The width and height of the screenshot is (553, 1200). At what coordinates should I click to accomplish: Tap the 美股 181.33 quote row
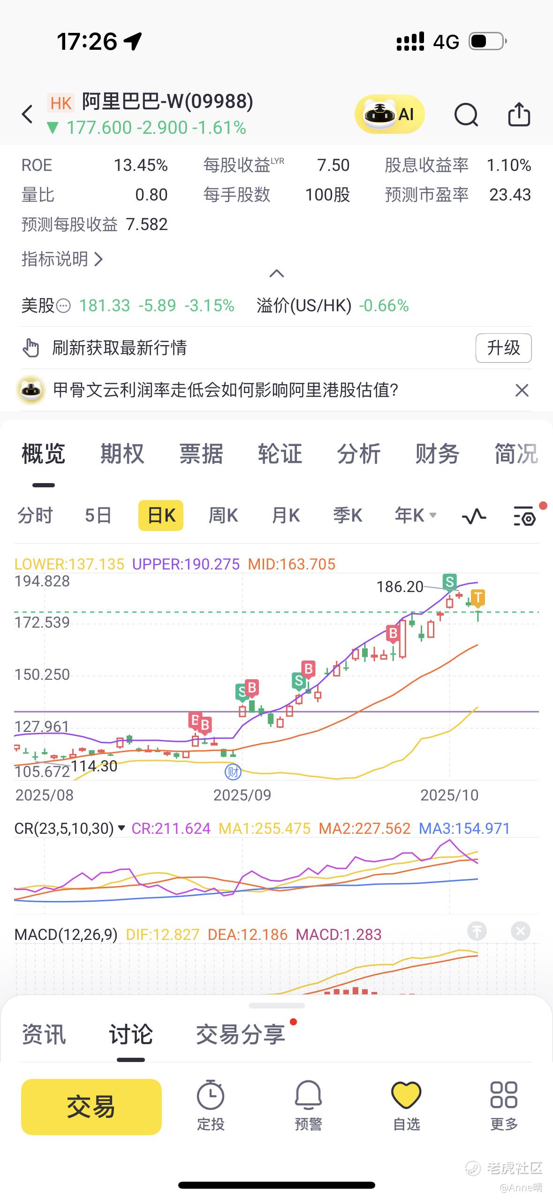point(128,306)
